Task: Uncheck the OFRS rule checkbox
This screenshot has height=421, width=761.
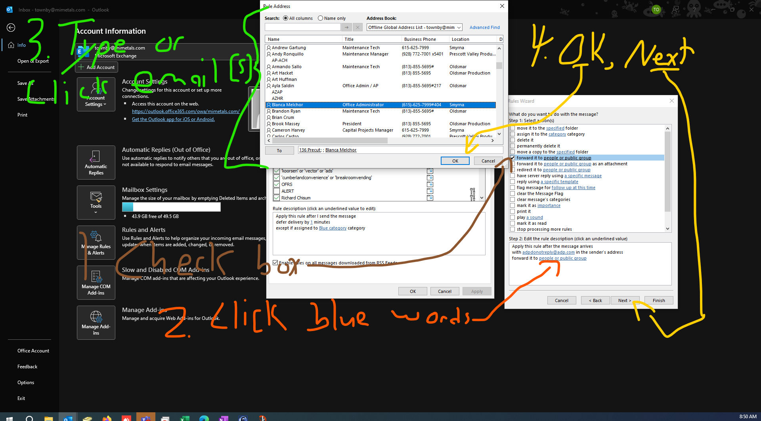Action: point(277,184)
